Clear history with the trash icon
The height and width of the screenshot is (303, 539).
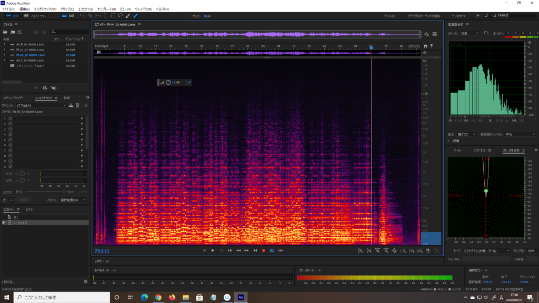[x=86, y=282]
